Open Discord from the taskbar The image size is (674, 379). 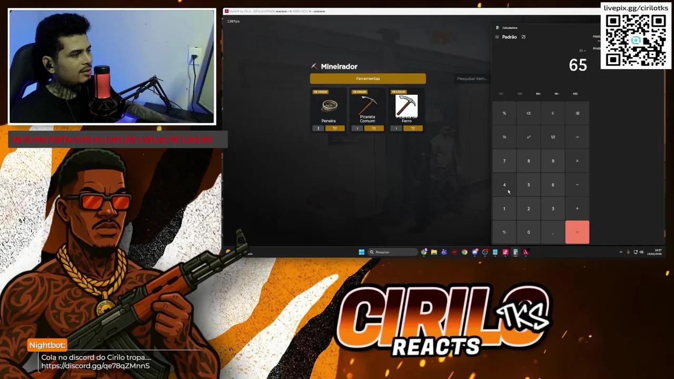click(474, 252)
